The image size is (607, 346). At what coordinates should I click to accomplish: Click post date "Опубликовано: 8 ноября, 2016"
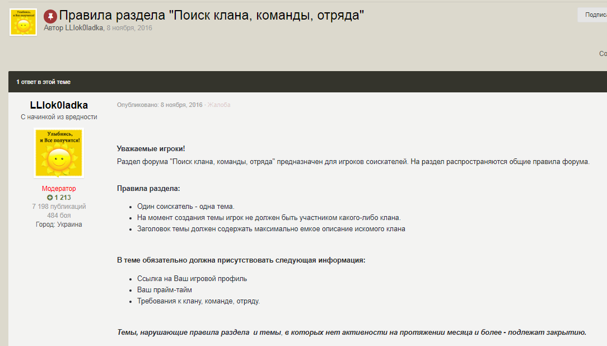160,105
